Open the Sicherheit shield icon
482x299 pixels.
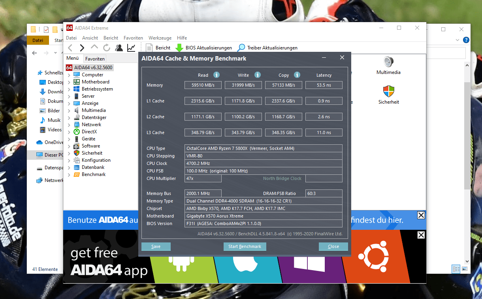click(x=388, y=91)
